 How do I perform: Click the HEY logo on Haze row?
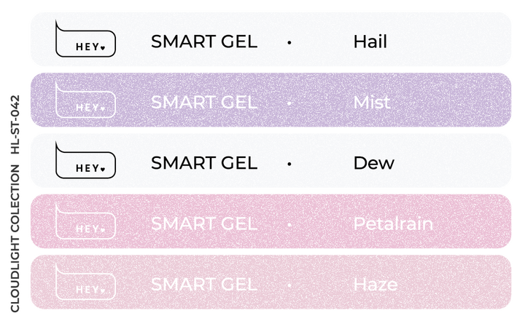[86, 282]
